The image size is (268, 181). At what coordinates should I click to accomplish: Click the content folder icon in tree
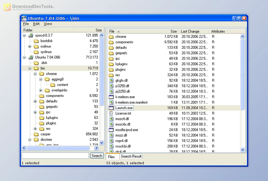53,85
